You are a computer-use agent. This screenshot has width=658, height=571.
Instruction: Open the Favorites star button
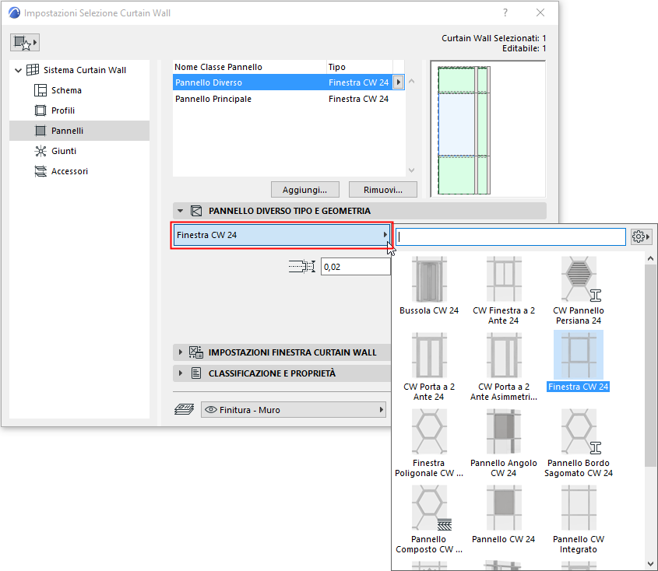click(x=25, y=42)
